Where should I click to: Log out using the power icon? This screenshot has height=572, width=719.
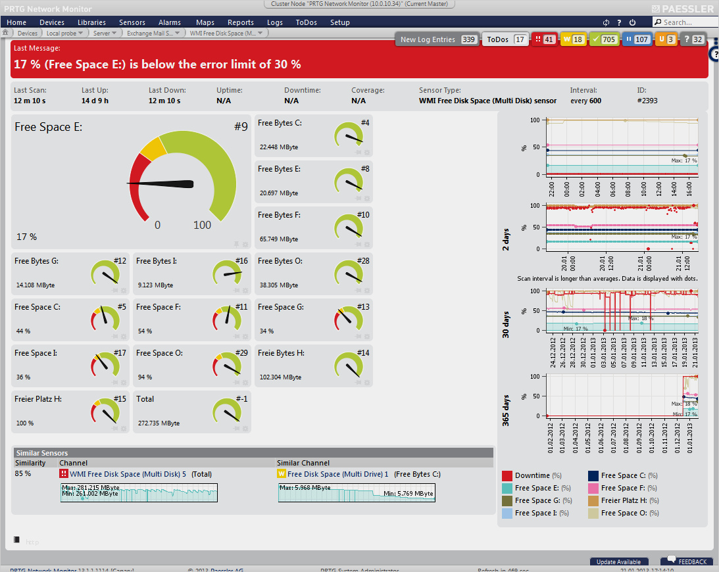pos(632,22)
